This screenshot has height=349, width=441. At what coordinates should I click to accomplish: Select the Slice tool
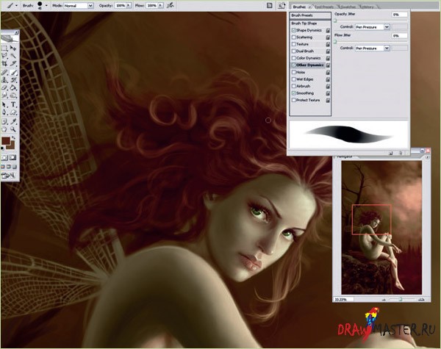13,64
